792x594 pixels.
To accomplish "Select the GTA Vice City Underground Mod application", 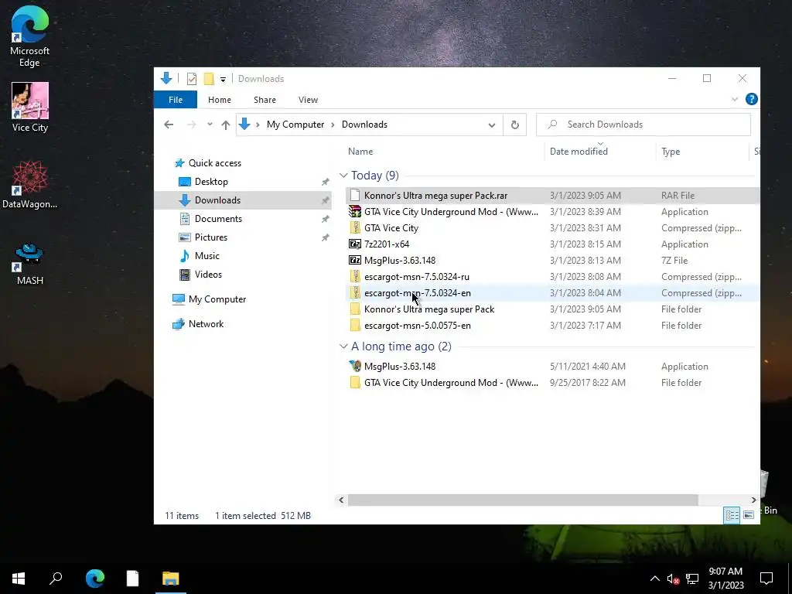I will 552,212.
